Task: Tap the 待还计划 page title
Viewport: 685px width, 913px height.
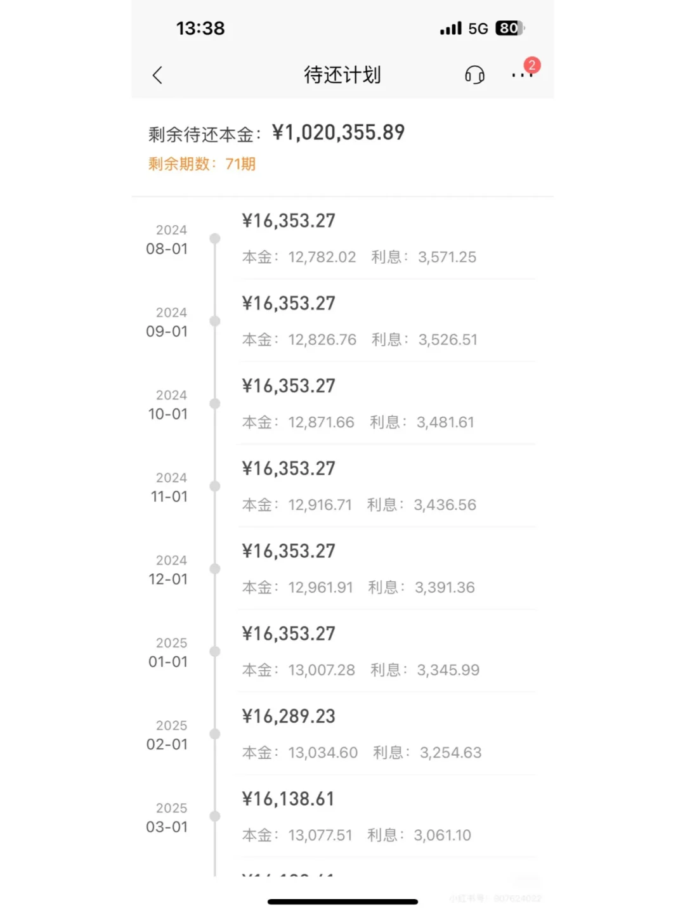Action: coord(342,75)
